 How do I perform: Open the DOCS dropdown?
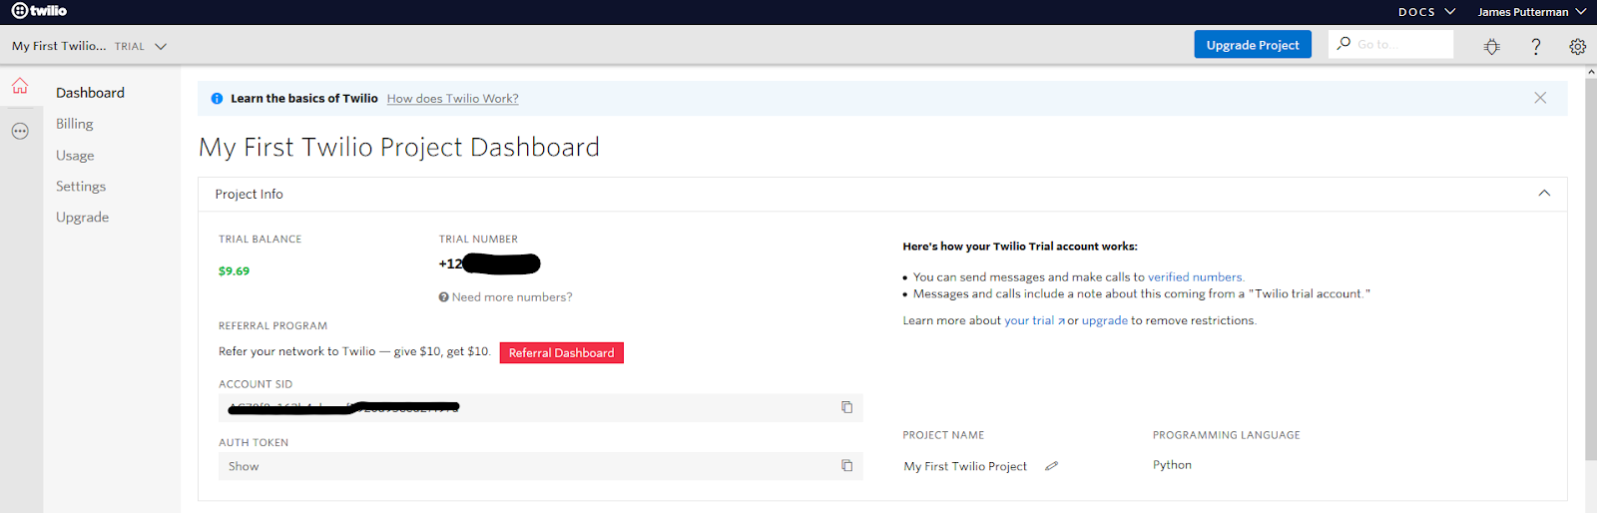click(1426, 12)
